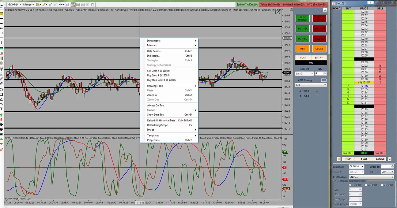Click buy cell showing 37 at 101.91

tap(348, 103)
